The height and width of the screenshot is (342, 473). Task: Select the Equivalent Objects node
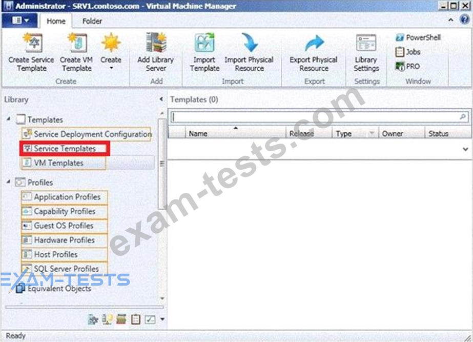[53, 289]
